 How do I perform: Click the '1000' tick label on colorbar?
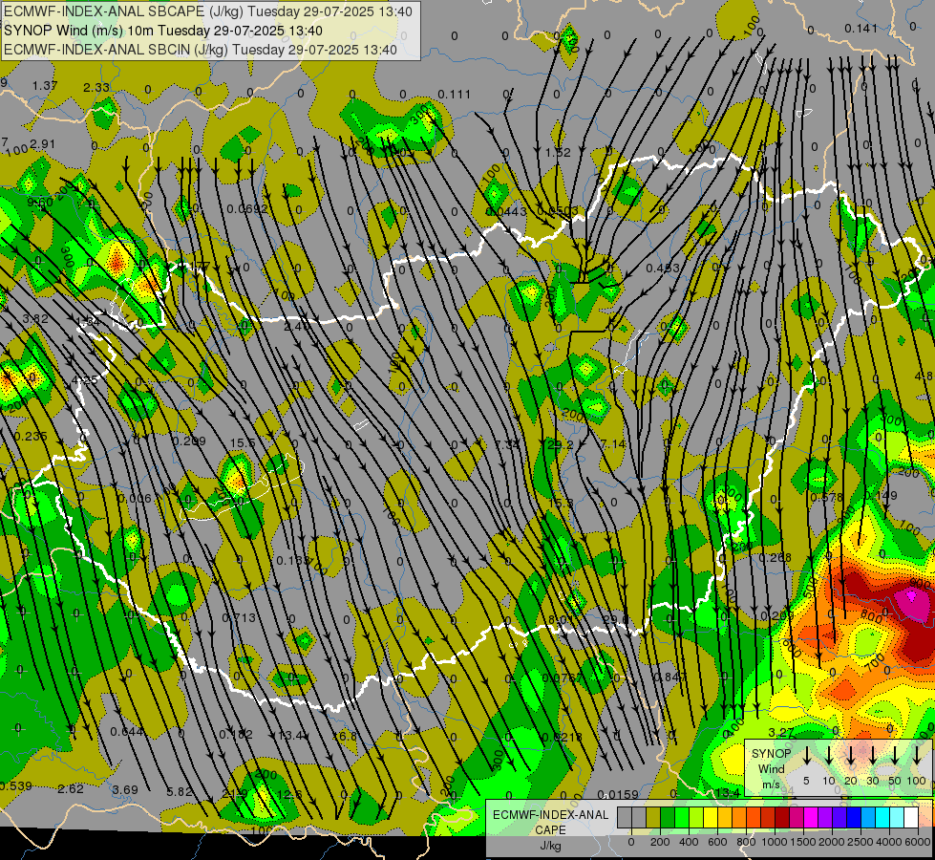click(x=774, y=842)
